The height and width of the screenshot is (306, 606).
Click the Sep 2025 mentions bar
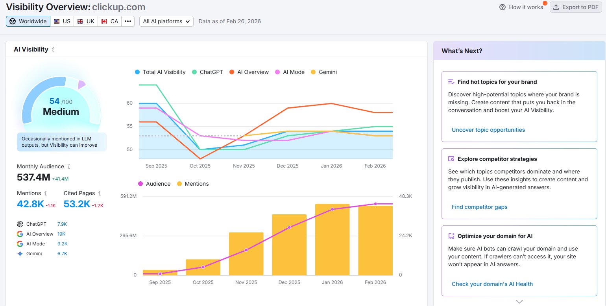point(160,273)
